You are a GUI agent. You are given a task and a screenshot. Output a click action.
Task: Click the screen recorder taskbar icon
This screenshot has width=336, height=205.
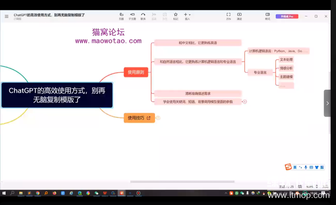(x=138, y=193)
